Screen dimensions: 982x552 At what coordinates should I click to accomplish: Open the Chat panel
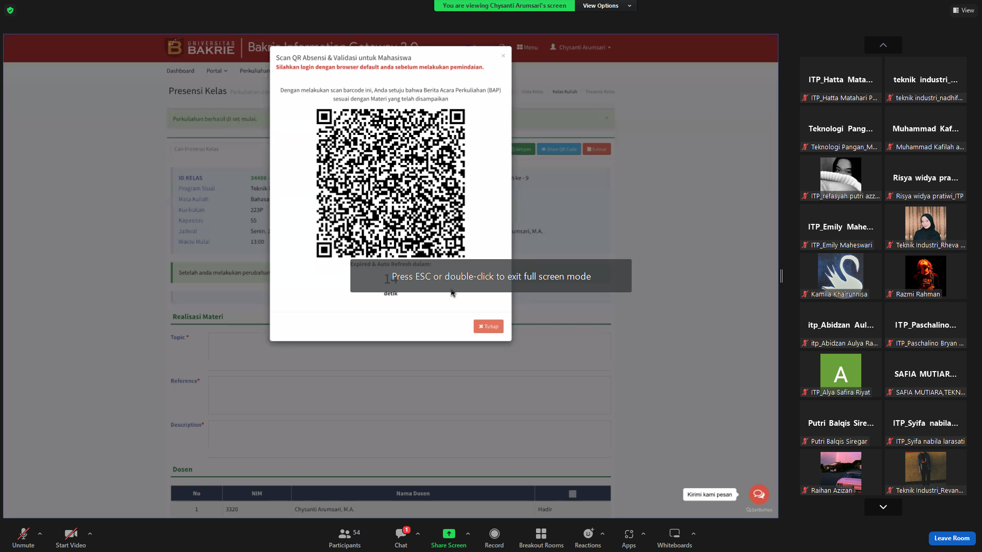point(401,538)
